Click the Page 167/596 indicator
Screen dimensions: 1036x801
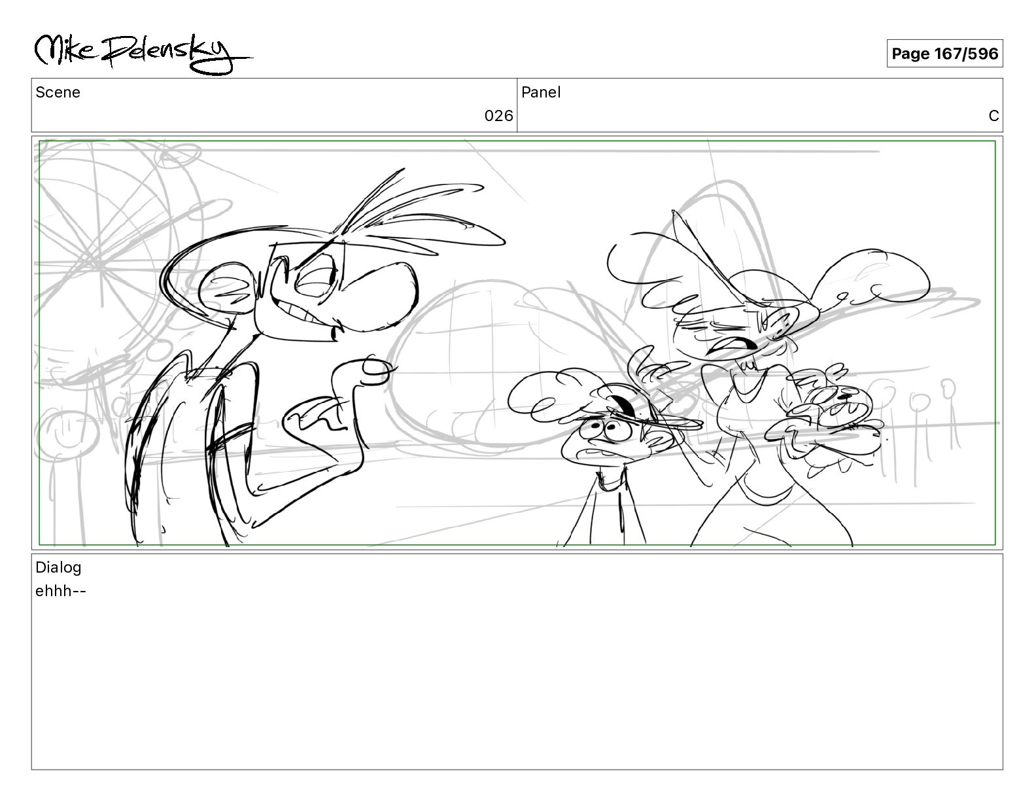pyautogui.click(x=944, y=54)
